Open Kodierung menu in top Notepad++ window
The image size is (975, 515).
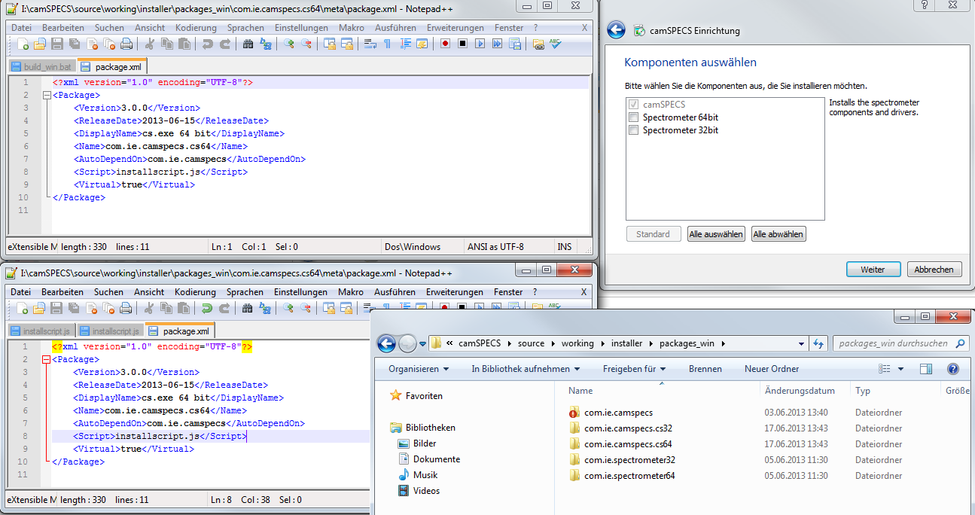(x=196, y=28)
